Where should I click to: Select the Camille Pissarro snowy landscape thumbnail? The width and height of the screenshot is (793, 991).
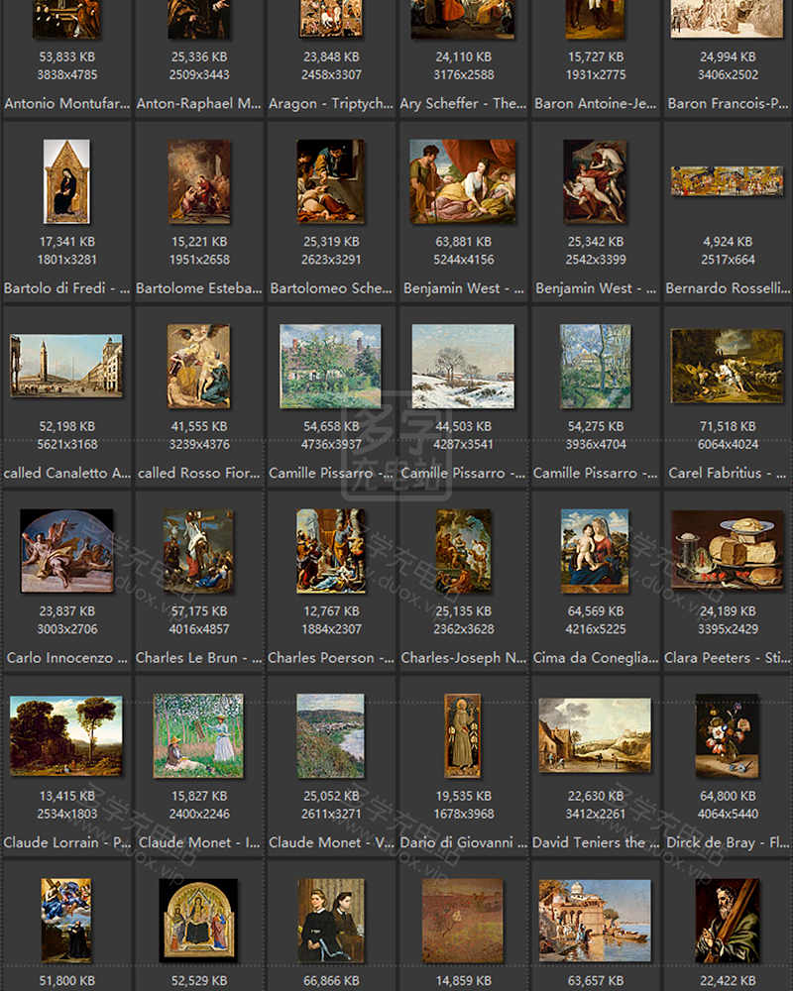coord(463,366)
